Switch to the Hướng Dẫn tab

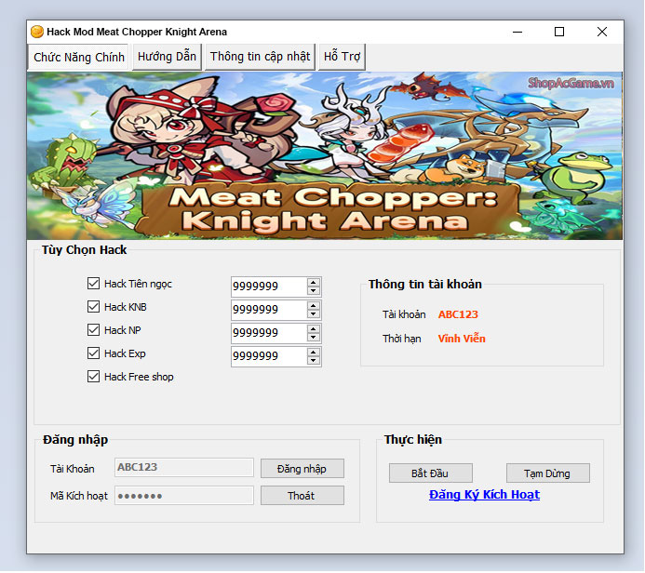pyautogui.click(x=167, y=57)
